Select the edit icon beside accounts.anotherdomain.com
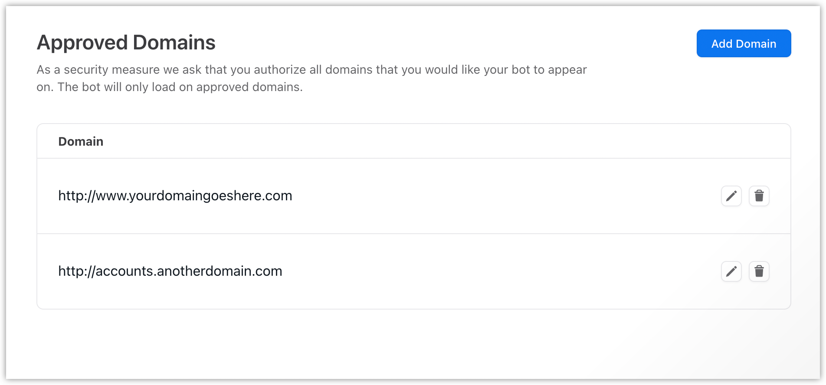 coord(731,271)
